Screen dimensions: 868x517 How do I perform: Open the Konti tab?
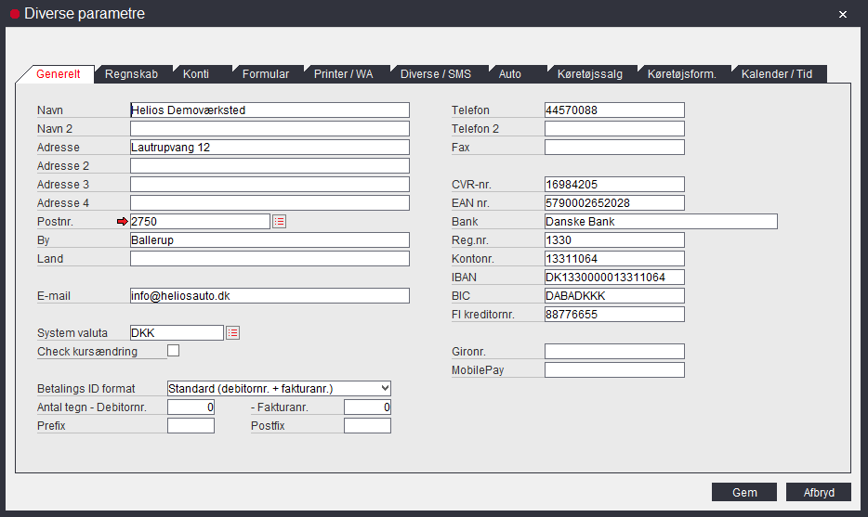(x=195, y=74)
